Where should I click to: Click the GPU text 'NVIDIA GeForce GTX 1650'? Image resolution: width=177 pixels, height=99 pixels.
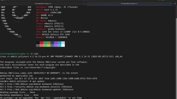coord(56,35)
